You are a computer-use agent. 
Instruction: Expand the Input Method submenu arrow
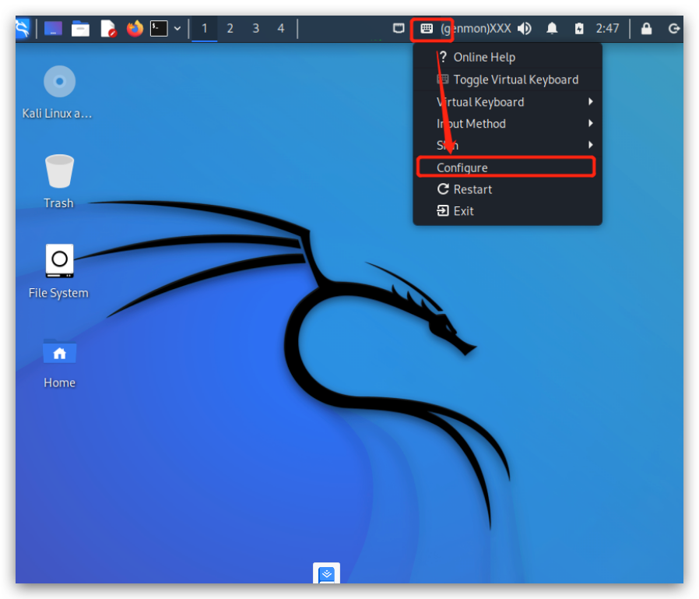tap(591, 123)
